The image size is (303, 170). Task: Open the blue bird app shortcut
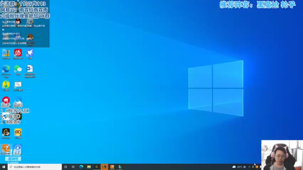click(30, 53)
